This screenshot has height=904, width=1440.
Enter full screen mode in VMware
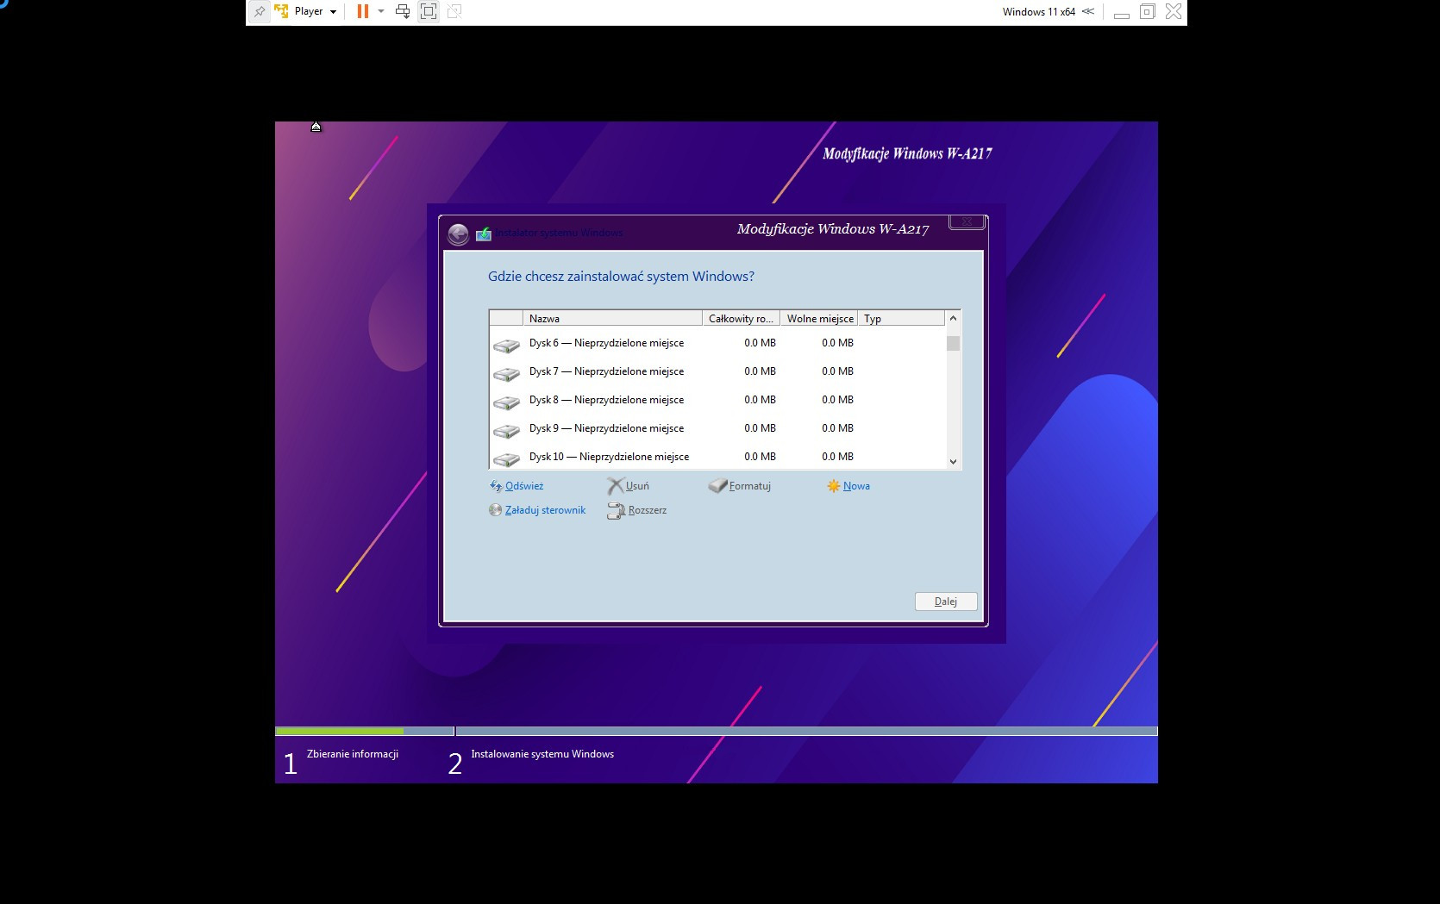click(x=429, y=12)
